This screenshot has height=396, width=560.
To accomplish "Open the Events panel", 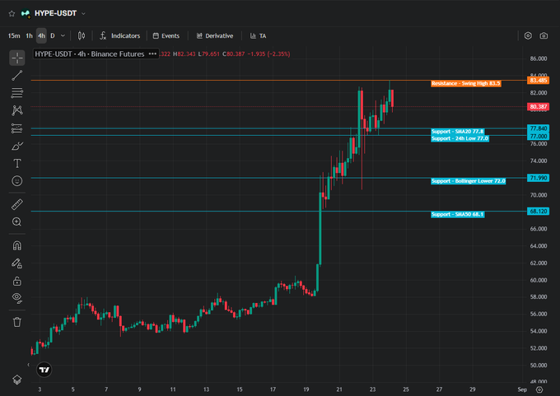I will click(x=166, y=35).
